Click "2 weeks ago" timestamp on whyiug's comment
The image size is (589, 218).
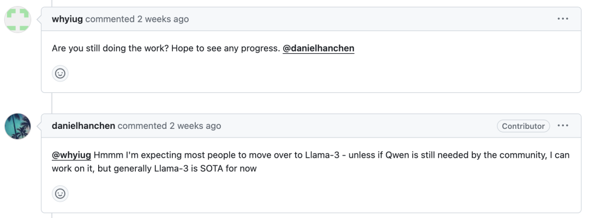click(163, 19)
